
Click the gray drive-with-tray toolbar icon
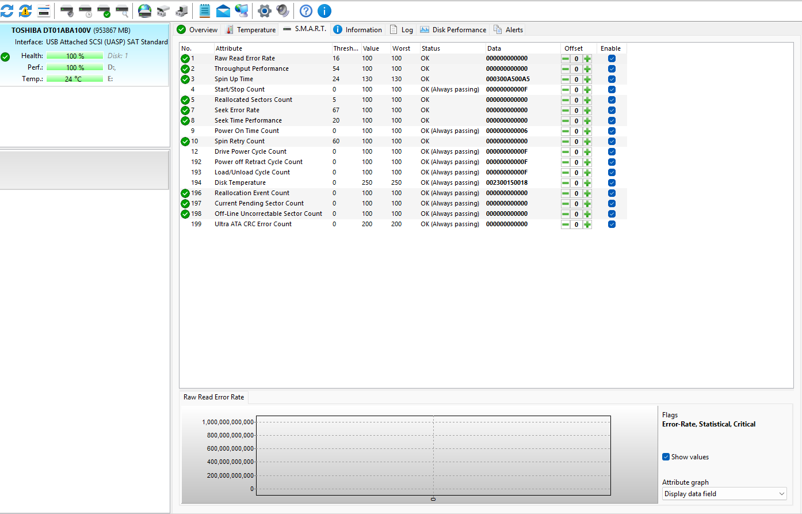pos(163,11)
